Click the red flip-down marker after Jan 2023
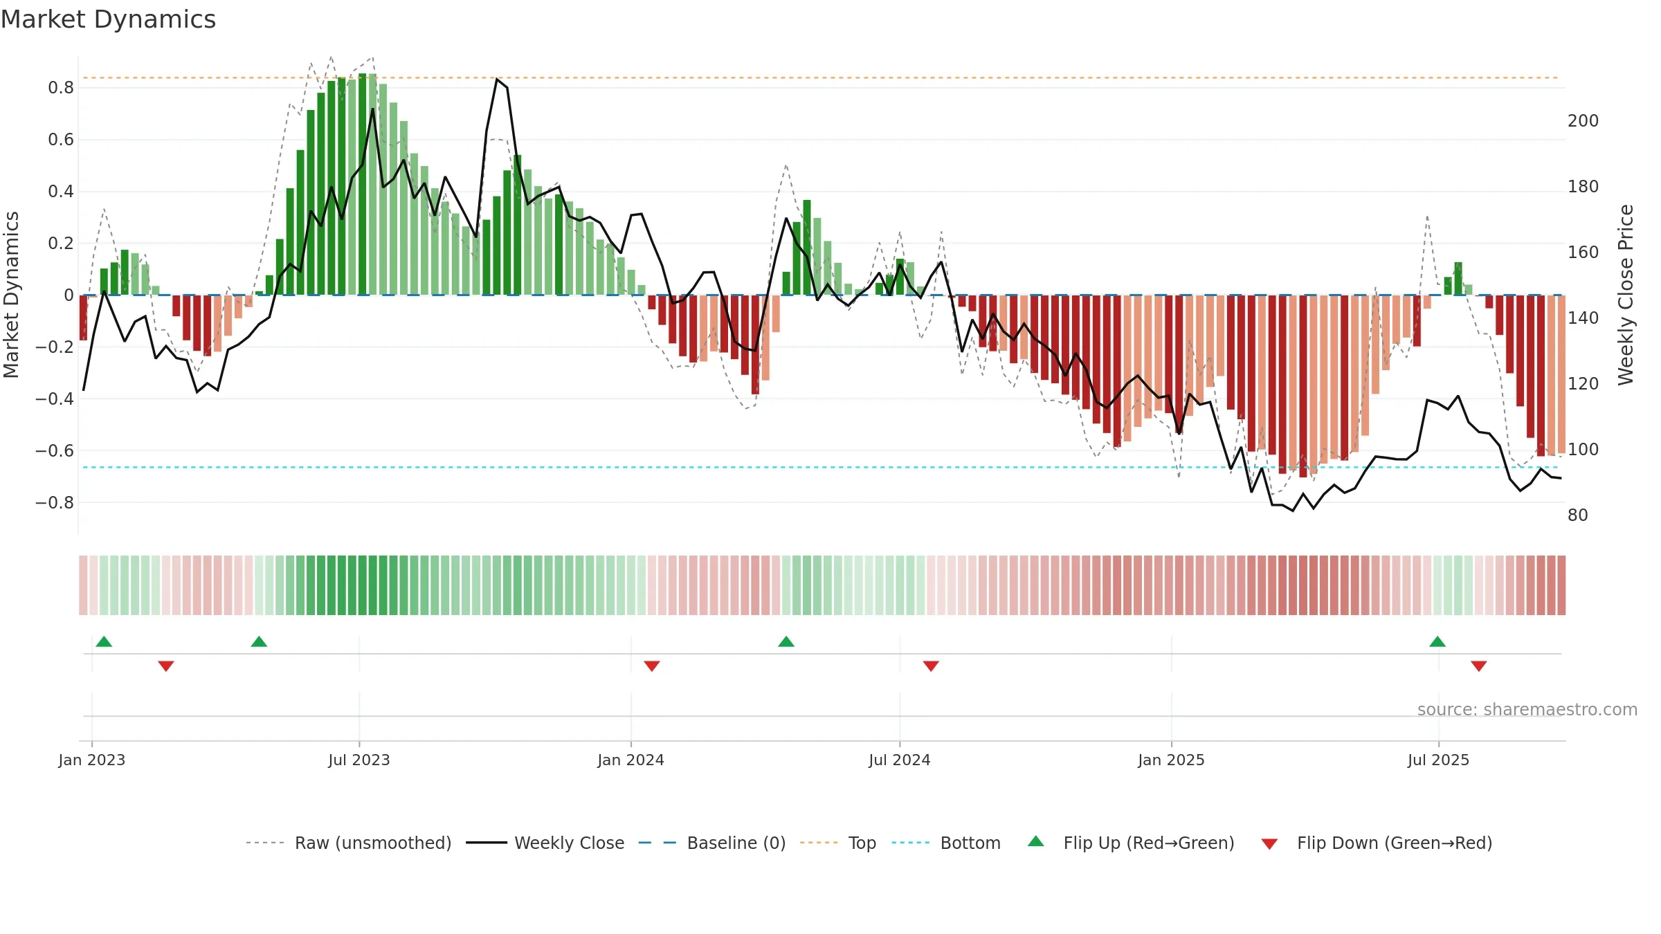 [x=166, y=666]
